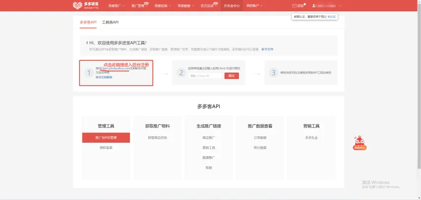The width and height of the screenshot is (421, 200).
Task: Select 统计数据 under 推广数据查看
Action: 260,148
